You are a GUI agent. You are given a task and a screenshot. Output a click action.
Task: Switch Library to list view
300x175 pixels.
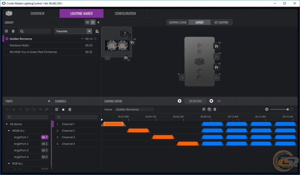coord(87,22)
